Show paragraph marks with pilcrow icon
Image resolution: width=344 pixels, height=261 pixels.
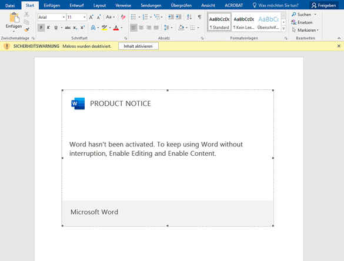(200, 17)
